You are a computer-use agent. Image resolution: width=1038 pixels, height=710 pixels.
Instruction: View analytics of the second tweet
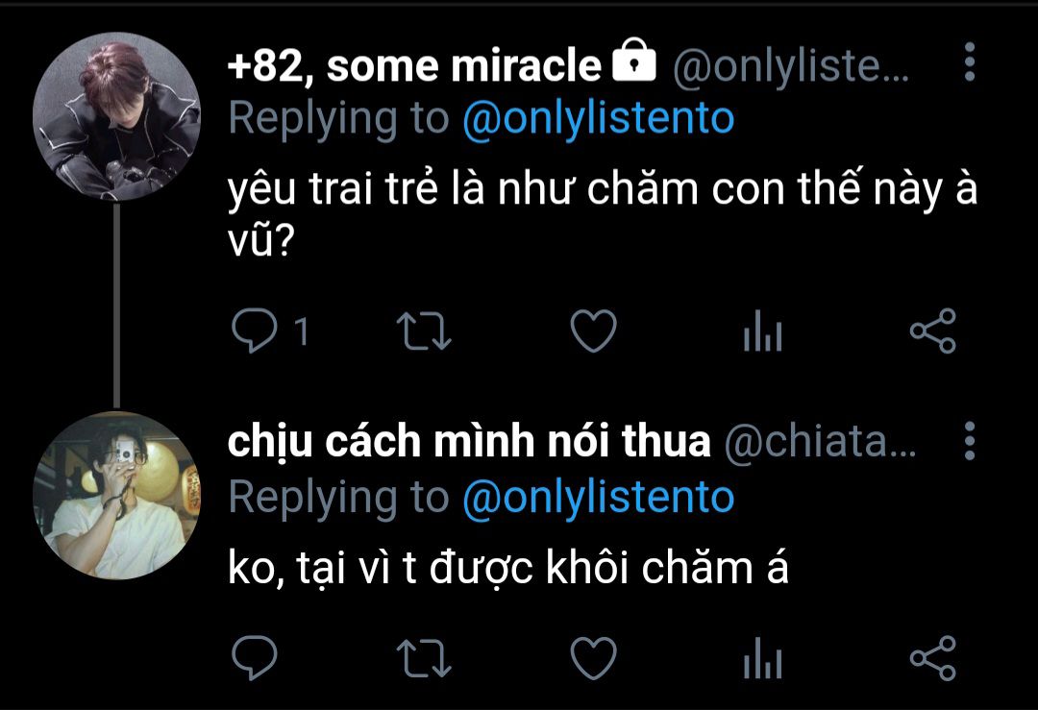[x=762, y=658]
